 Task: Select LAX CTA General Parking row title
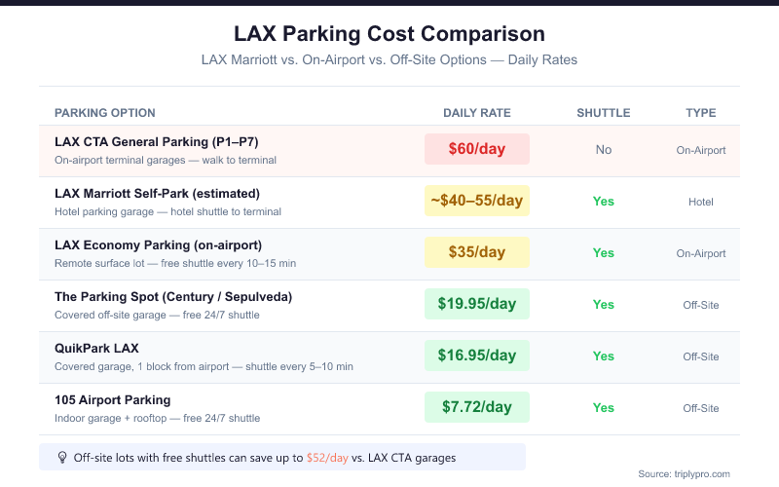(156, 142)
